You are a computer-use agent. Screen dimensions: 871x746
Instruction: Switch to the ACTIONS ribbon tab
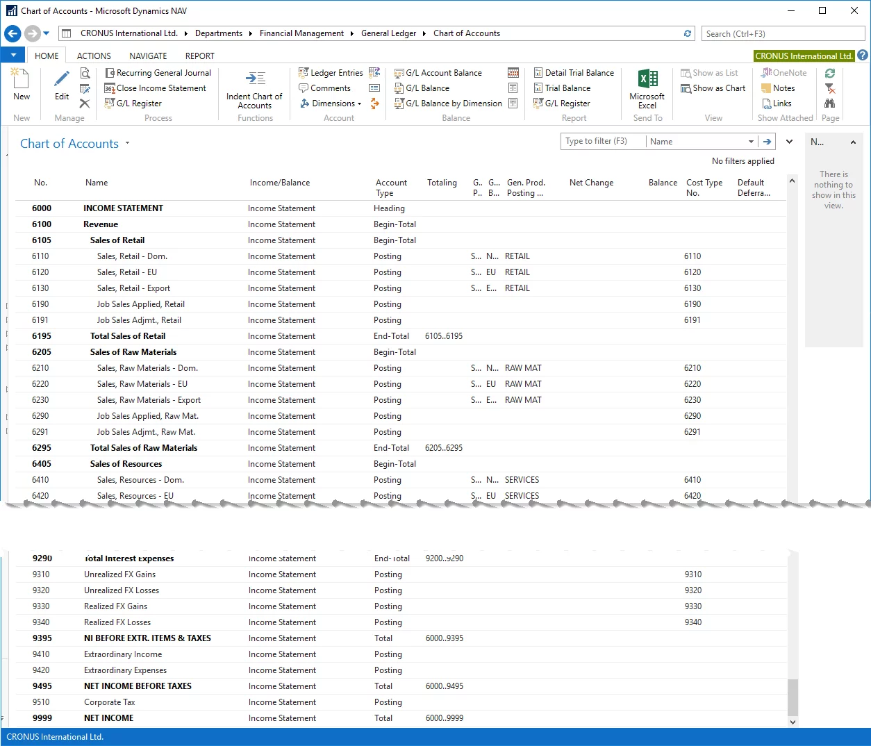94,56
